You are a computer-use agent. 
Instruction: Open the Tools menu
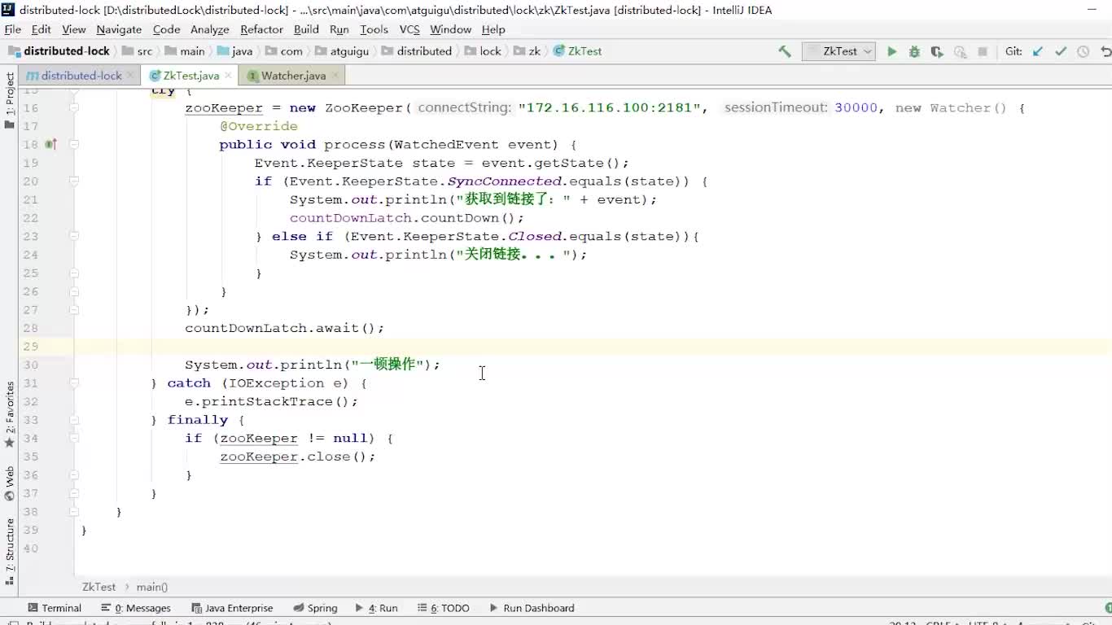tap(374, 29)
